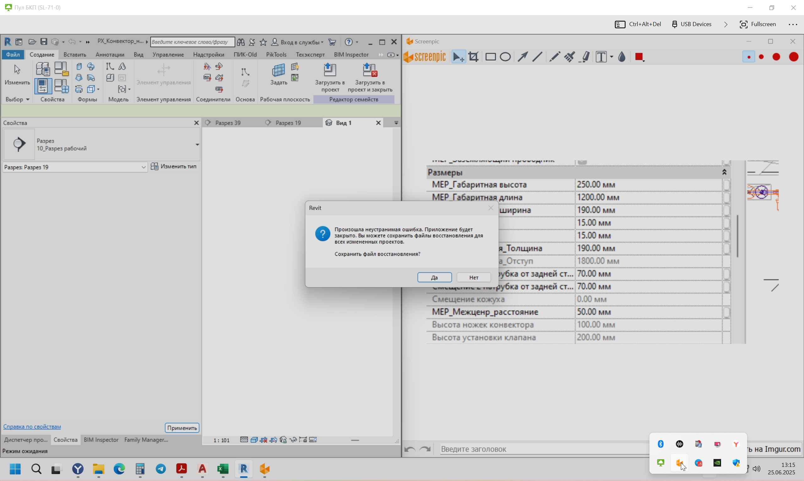
Task: Select smallest brush size dot in Screenpic
Action: (749, 57)
